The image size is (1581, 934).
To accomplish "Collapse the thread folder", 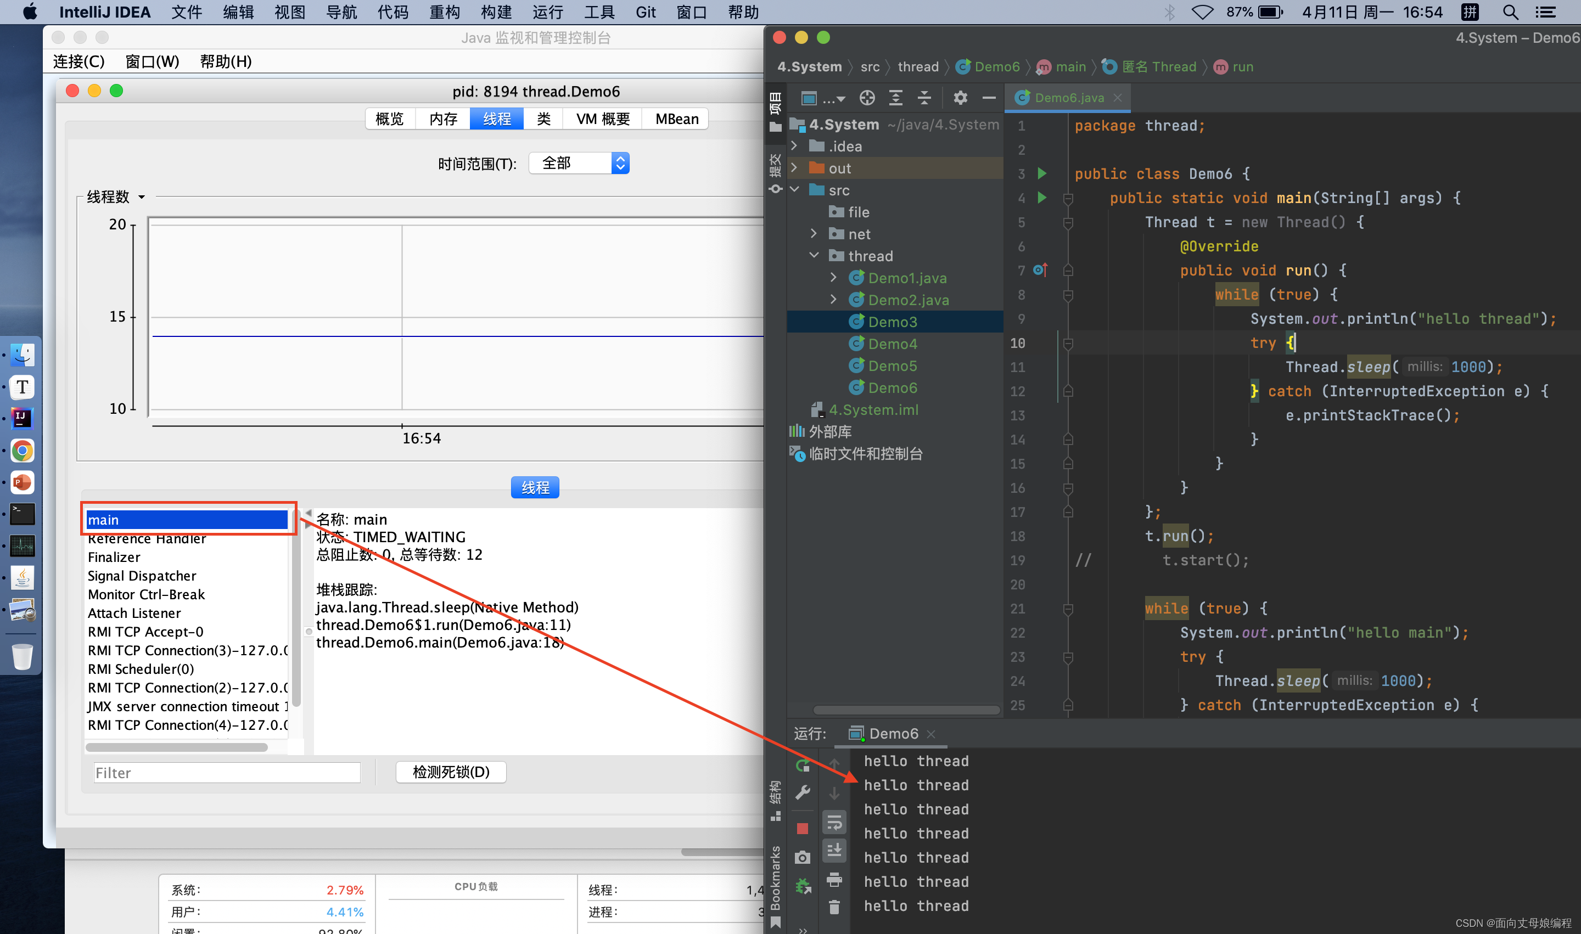I will click(814, 256).
